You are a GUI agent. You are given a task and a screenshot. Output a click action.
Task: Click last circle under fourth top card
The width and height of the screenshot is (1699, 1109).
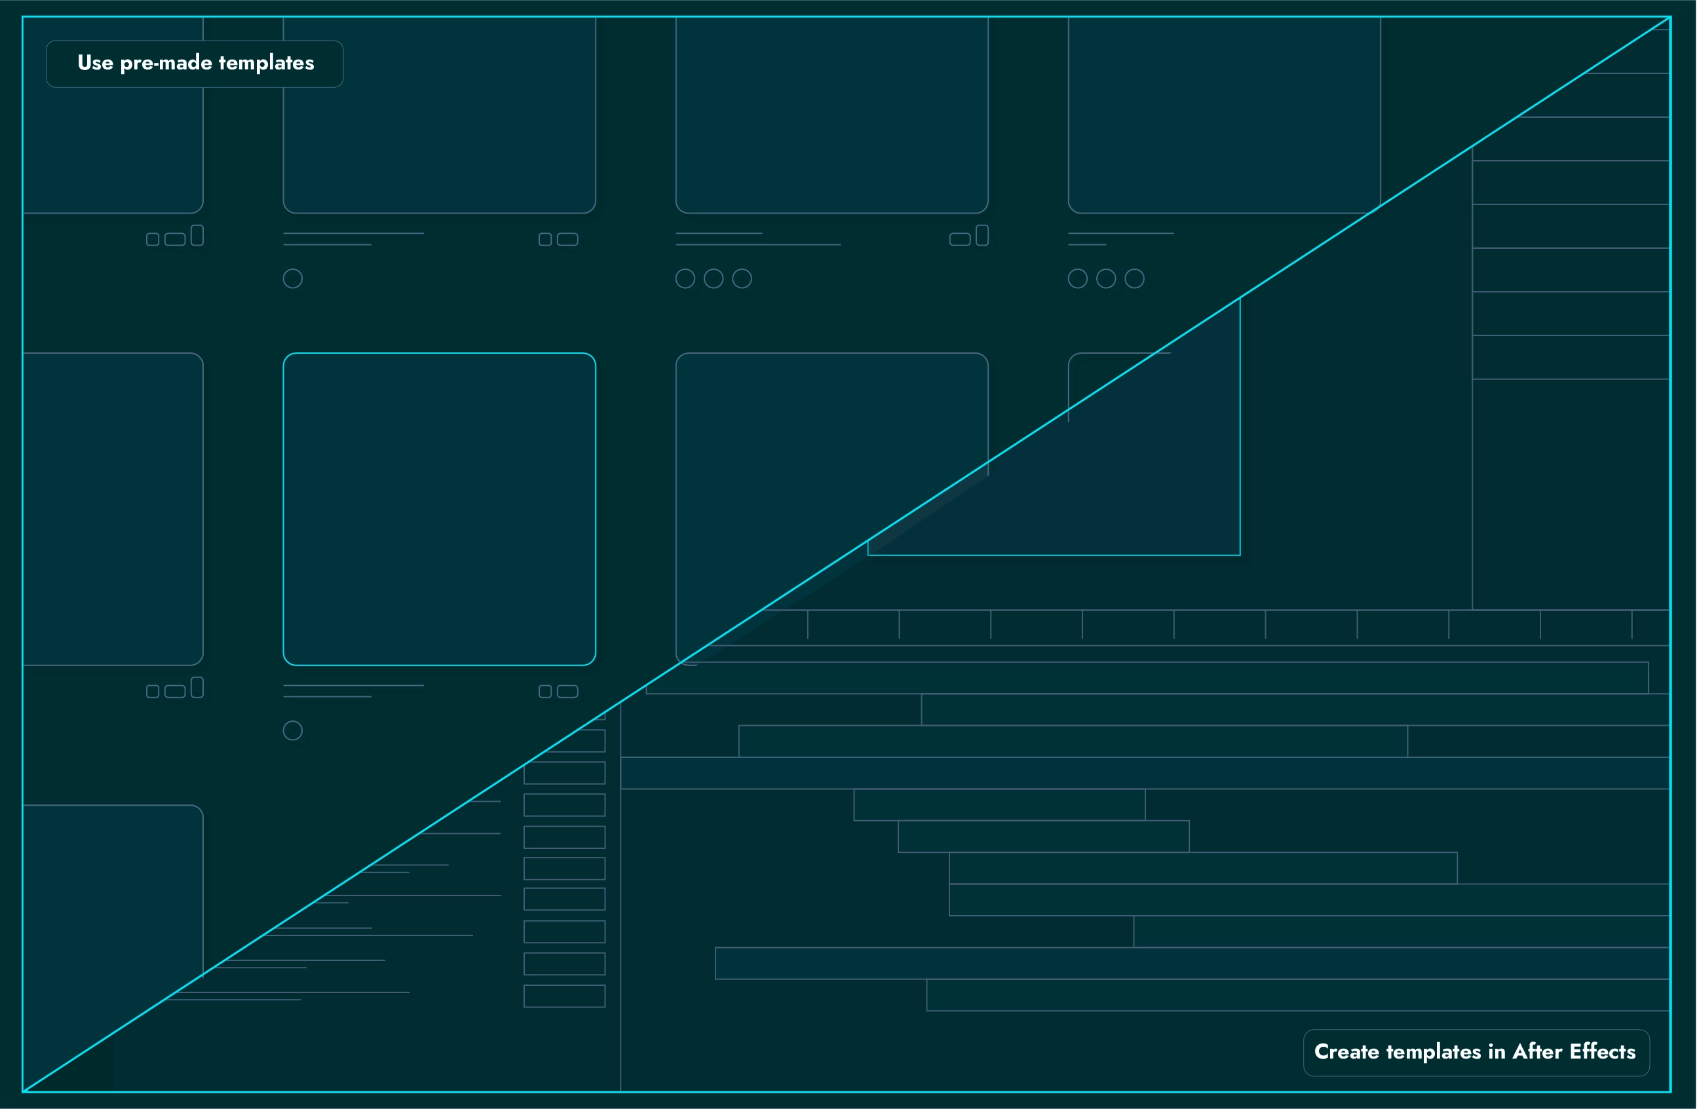coord(1134,278)
